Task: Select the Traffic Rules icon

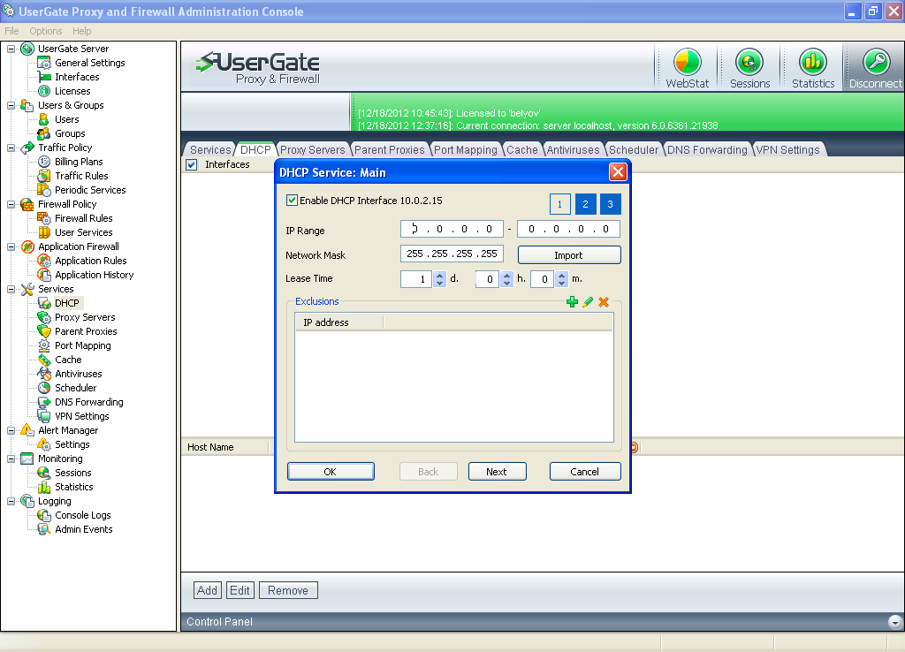Action: click(44, 176)
